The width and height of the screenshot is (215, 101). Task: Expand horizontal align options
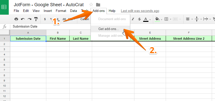click(x=188, y=19)
